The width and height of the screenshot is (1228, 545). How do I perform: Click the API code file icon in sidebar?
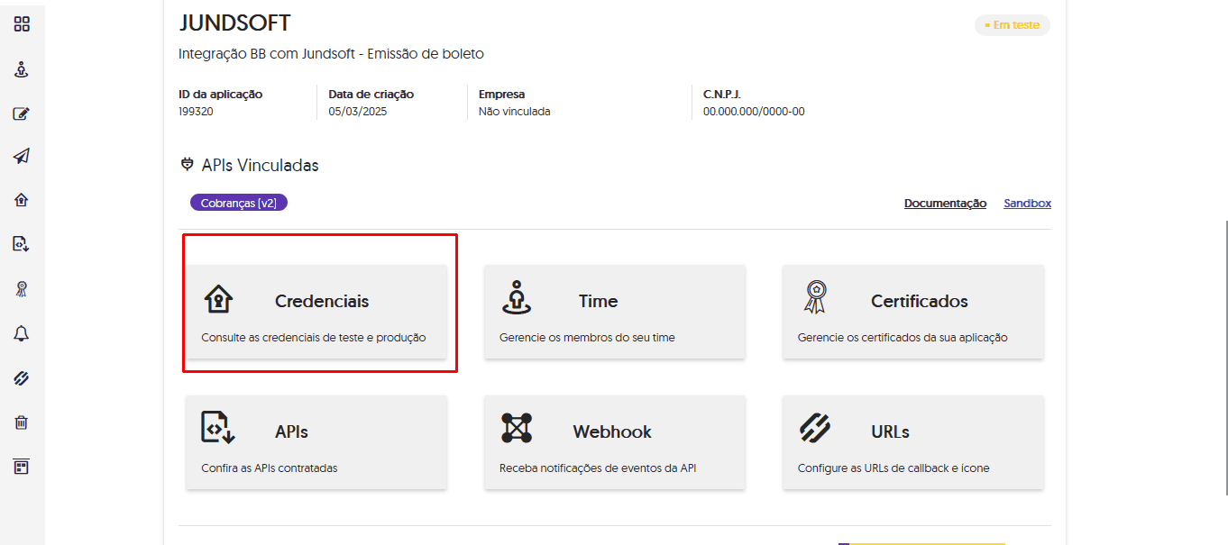point(22,243)
